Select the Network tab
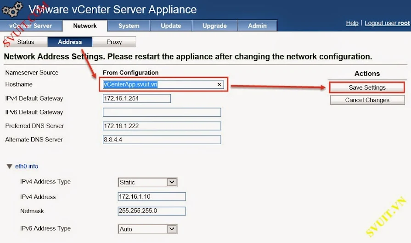This screenshot has width=411, height=243. click(85, 26)
